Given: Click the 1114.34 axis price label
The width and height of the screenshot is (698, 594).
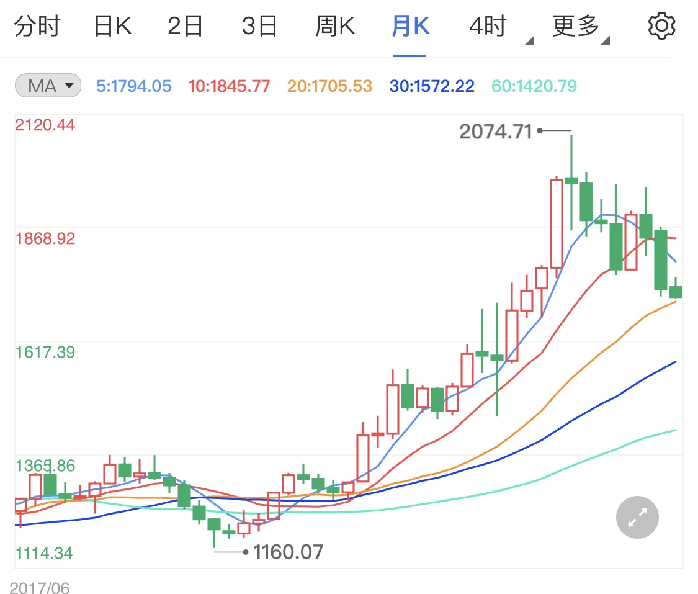Looking at the screenshot, I should click(x=44, y=553).
